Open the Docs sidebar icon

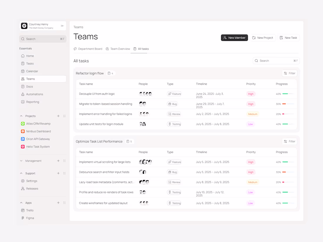pos(23,86)
